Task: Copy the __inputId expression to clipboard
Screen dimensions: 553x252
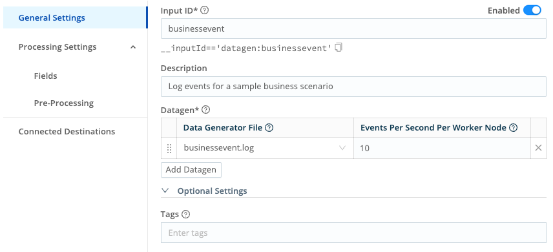Action: coord(339,48)
